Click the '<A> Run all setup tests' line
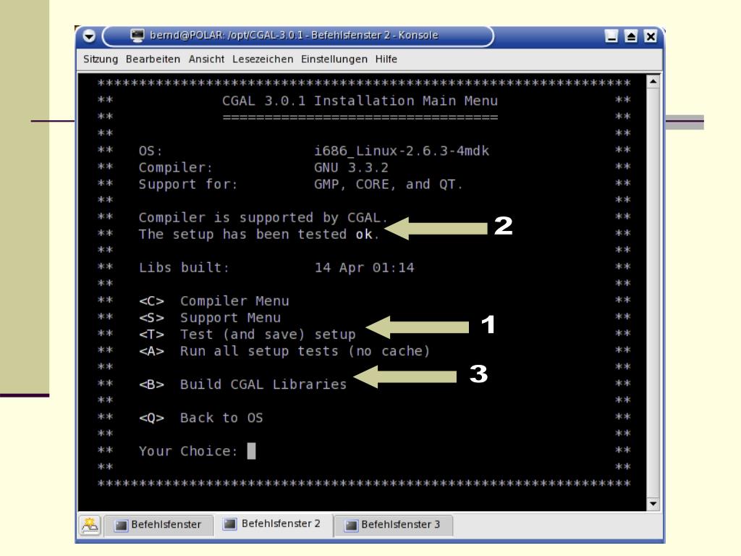The width and height of the screenshot is (741, 556). point(284,351)
